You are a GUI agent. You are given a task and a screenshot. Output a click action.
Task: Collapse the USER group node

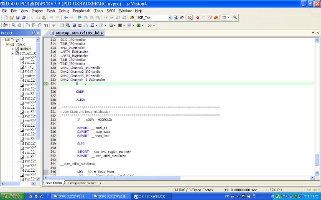pos(8,44)
